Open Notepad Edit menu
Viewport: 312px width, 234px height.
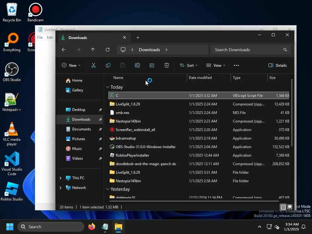click(50, 37)
